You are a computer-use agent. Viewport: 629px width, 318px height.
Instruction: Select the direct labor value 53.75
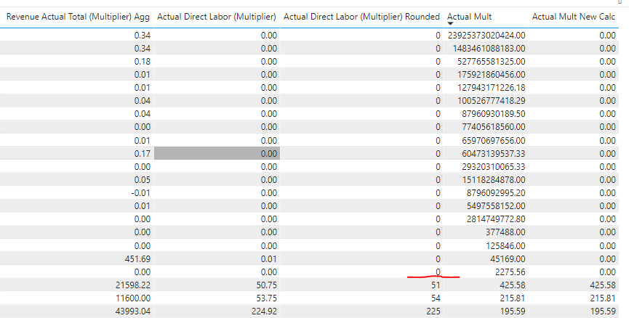(266, 298)
